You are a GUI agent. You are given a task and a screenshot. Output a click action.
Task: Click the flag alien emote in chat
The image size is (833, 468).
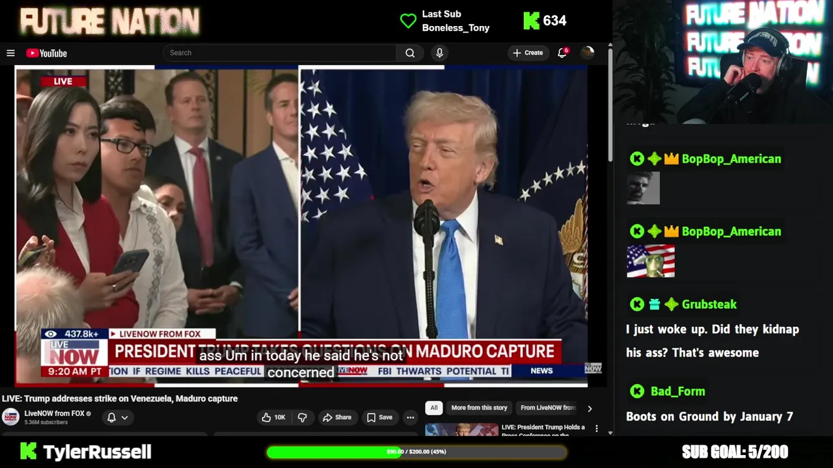(651, 261)
